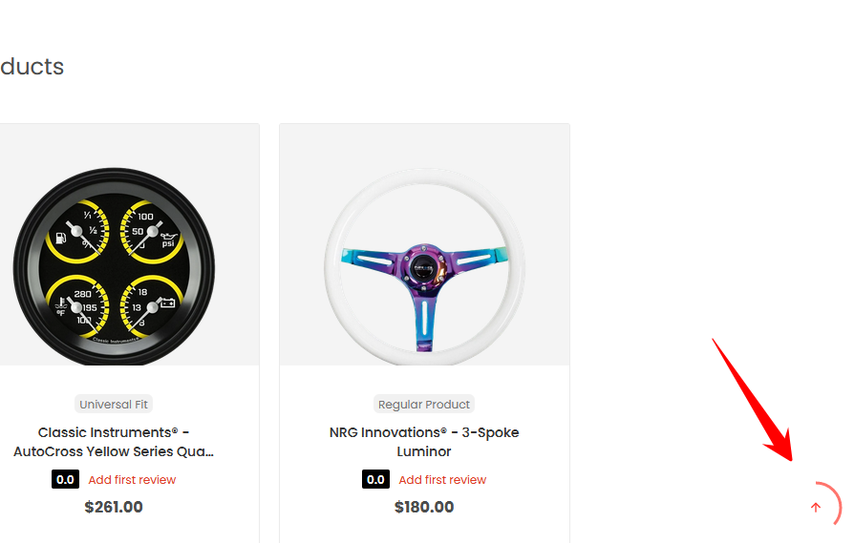Select the Universal Fit badge
This screenshot has width=854, height=543.
pos(114,404)
